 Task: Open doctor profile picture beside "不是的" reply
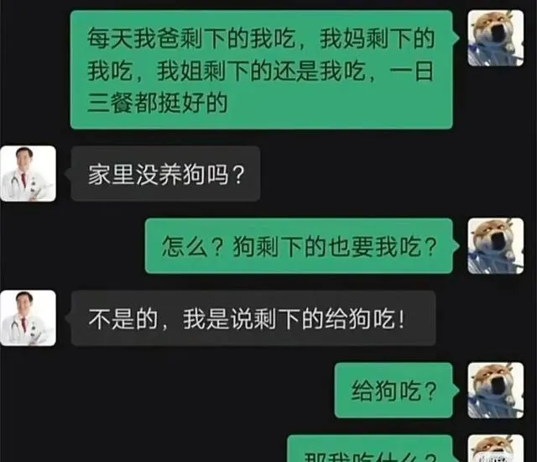28,318
